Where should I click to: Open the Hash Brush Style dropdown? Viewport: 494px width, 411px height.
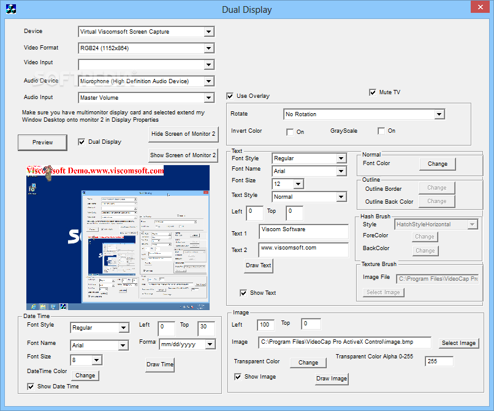point(473,224)
